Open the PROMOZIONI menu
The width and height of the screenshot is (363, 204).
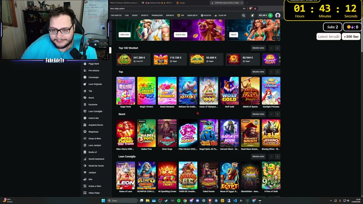(x=157, y=15)
